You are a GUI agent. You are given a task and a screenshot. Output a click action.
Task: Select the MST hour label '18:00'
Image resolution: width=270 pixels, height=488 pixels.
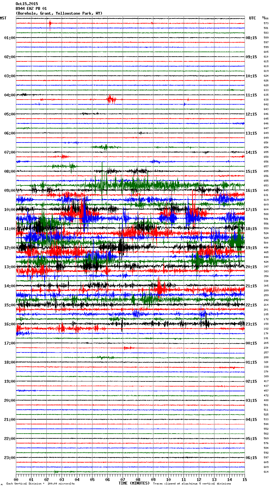tap(10, 362)
